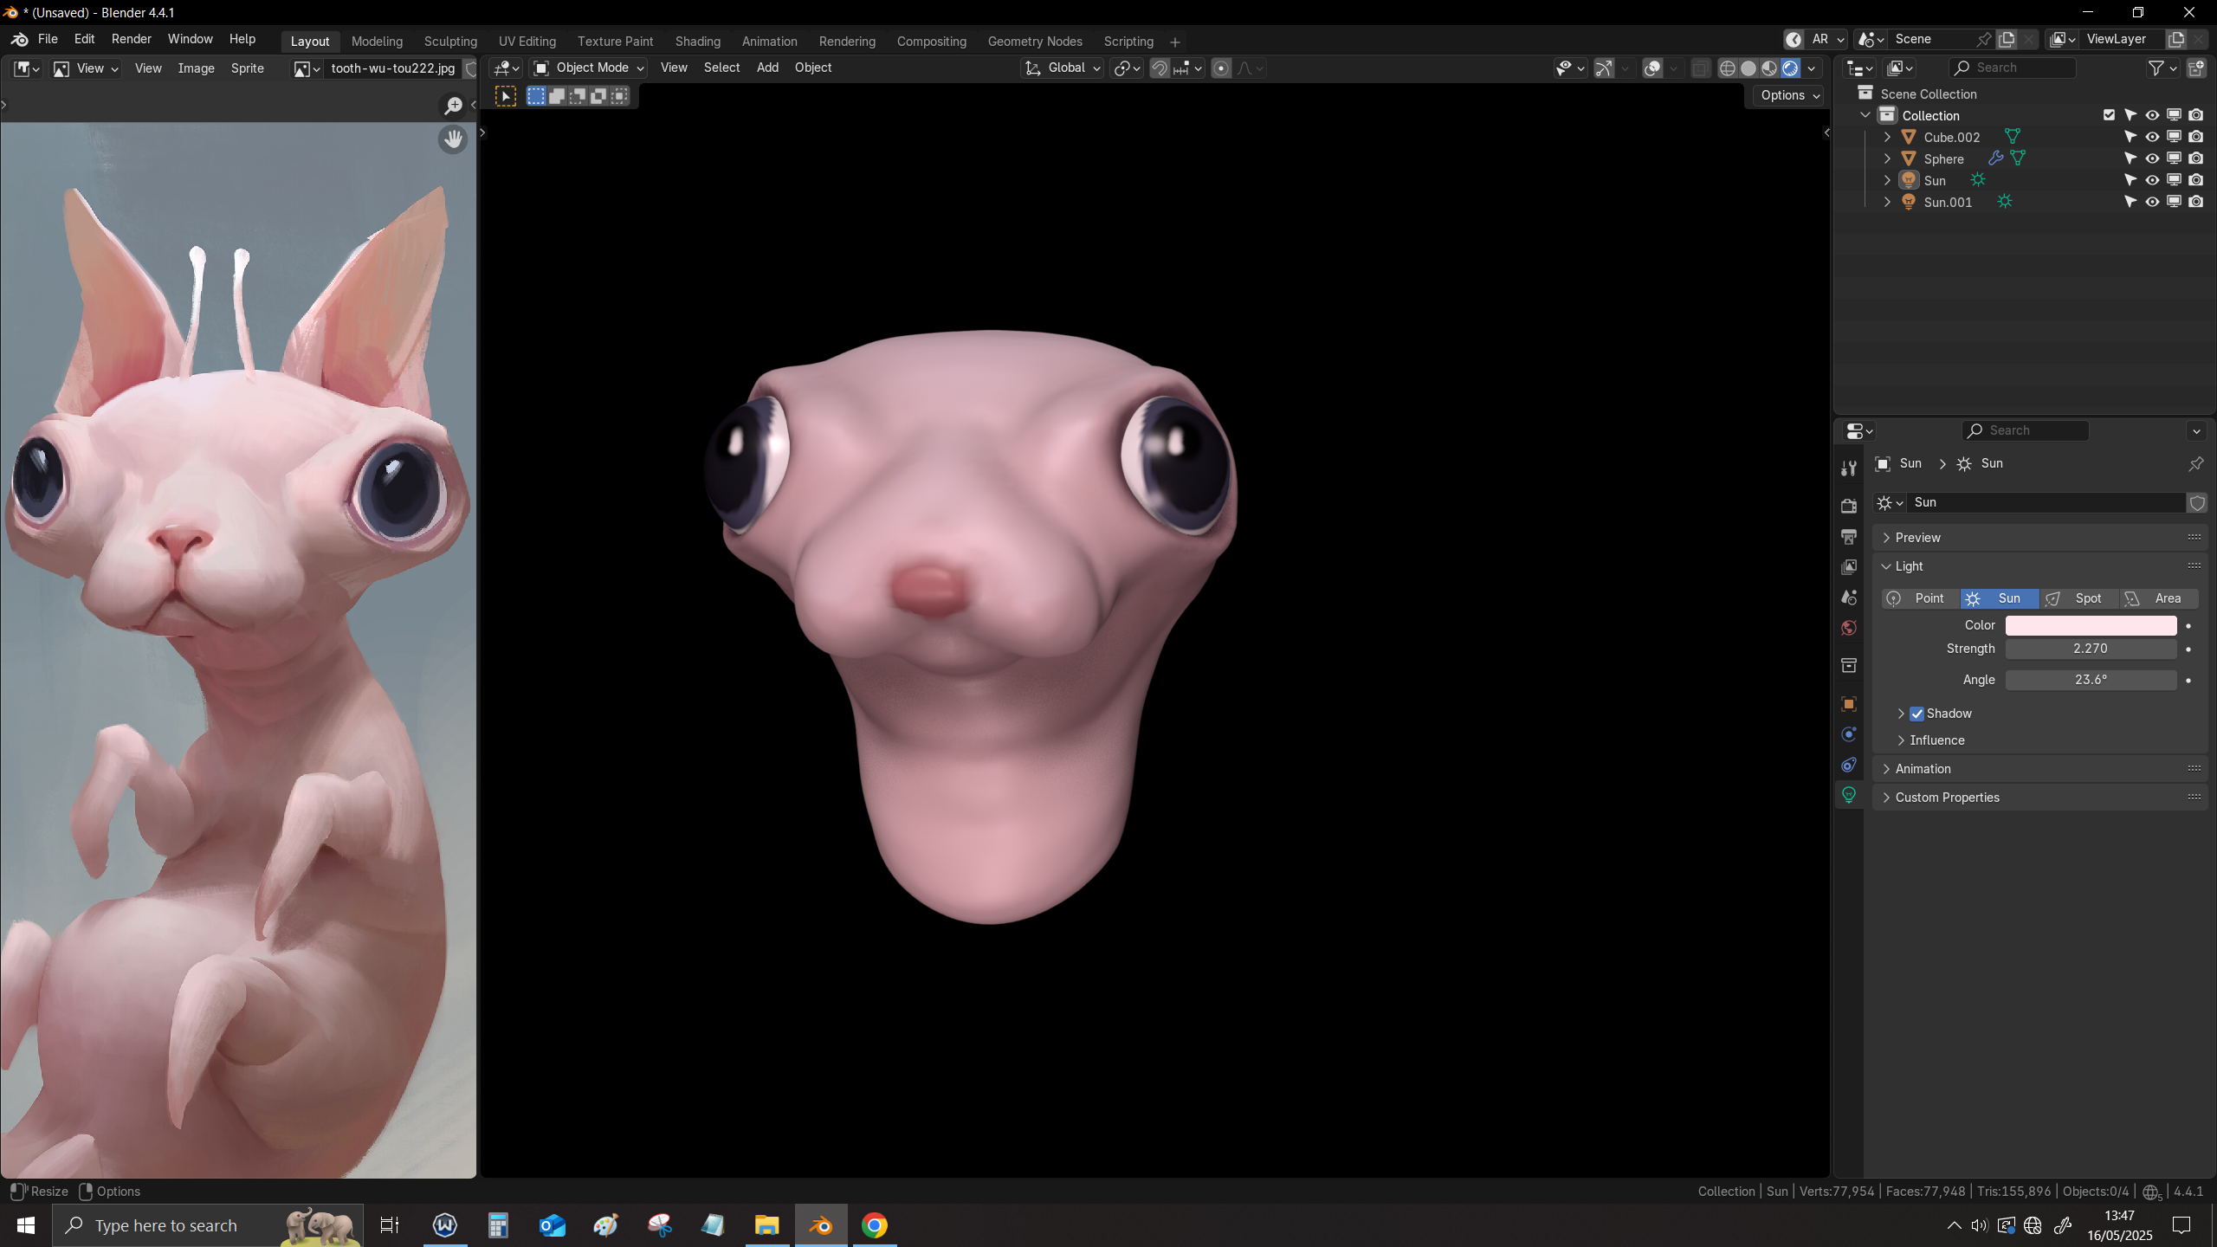
Task: Expand the Animation panel
Action: [2039, 769]
